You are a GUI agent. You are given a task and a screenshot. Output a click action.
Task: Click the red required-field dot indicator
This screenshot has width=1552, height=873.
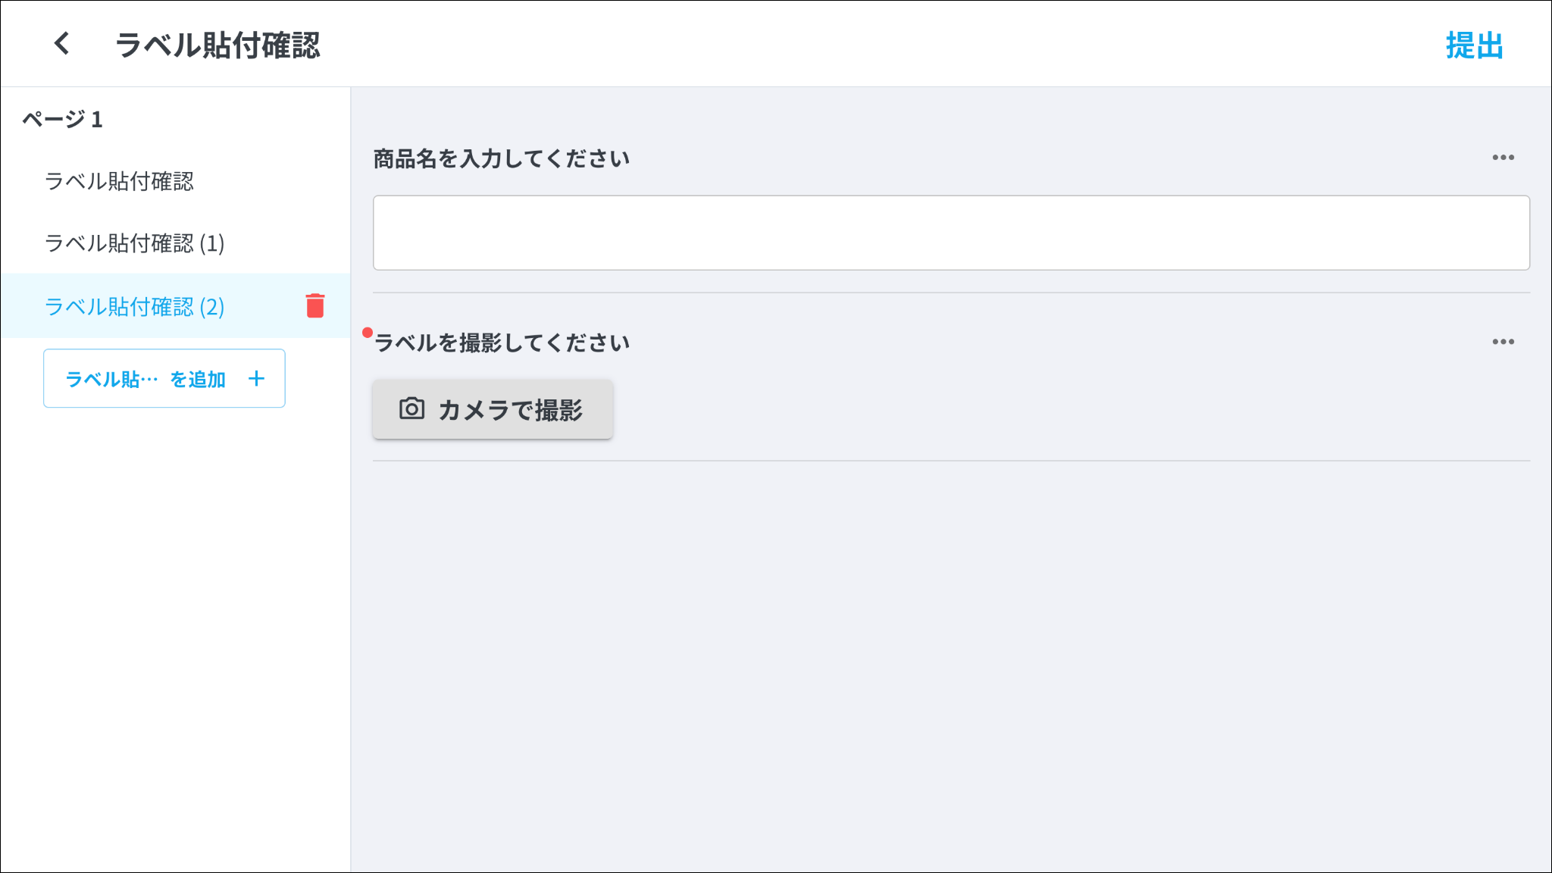click(368, 333)
